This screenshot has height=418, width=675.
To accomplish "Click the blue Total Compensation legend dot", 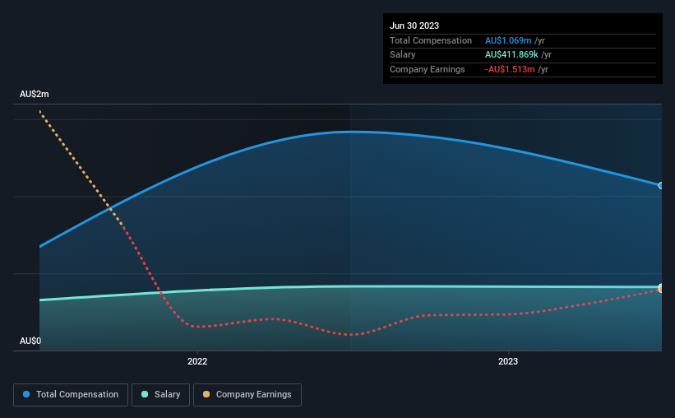I will click(x=26, y=394).
